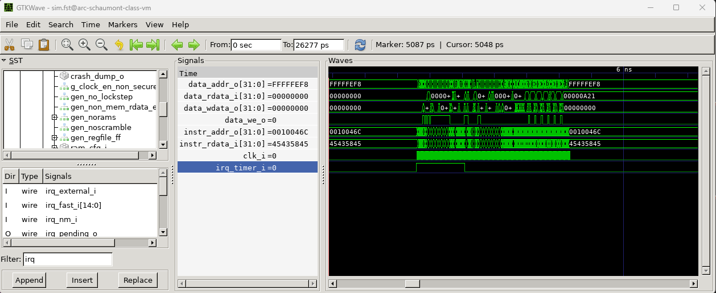This screenshot has height=293, width=716.
Task: Open the Time menu
Action: 90,24
